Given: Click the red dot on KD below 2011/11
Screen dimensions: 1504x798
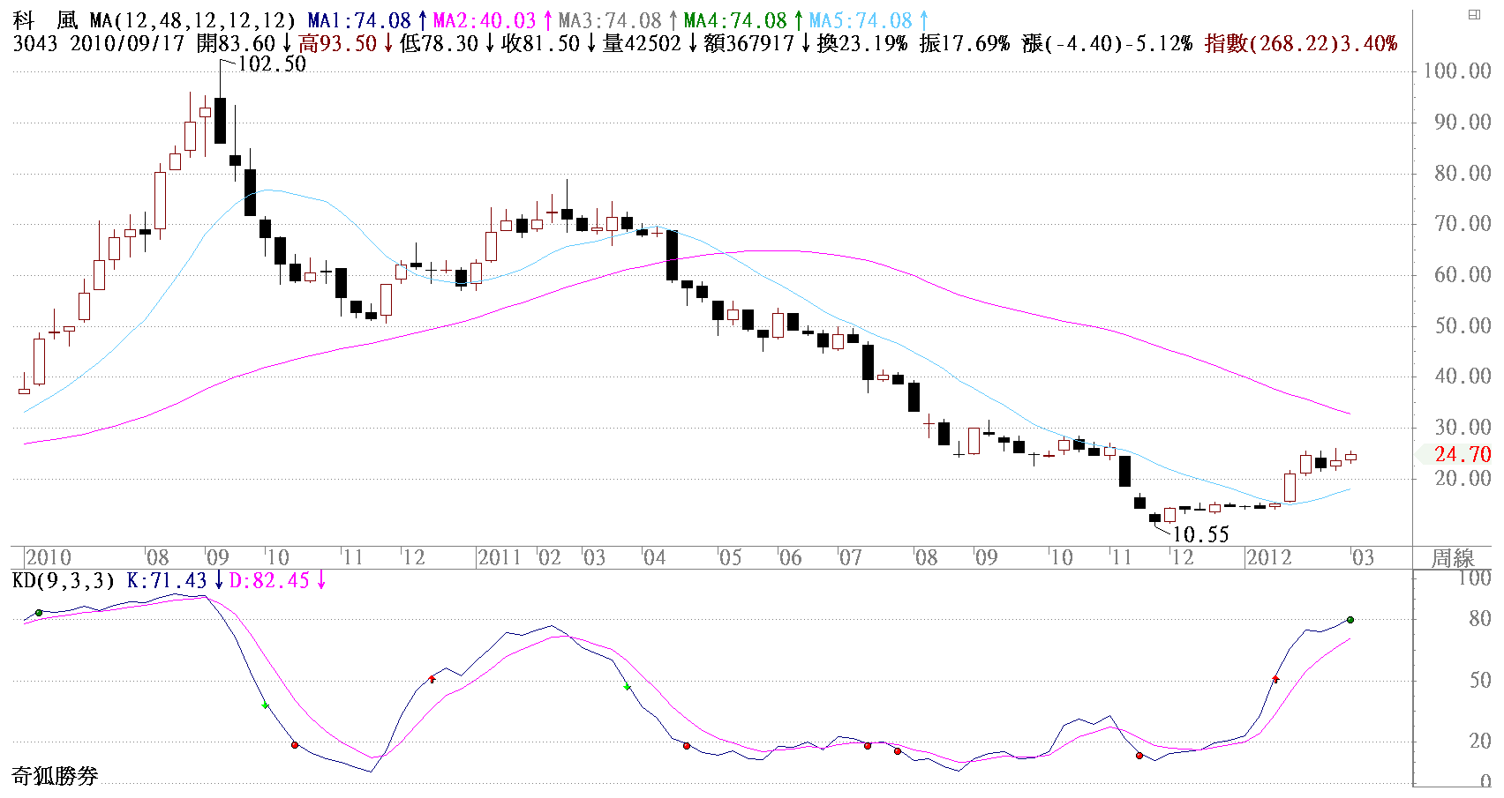Looking at the screenshot, I should (x=1139, y=756).
